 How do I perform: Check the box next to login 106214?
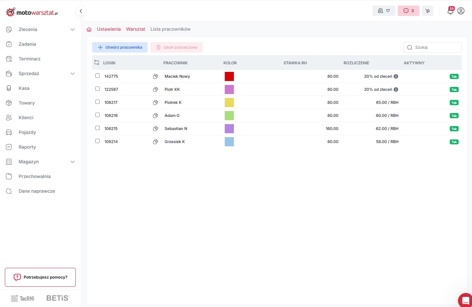pyautogui.click(x=97, y=141)
